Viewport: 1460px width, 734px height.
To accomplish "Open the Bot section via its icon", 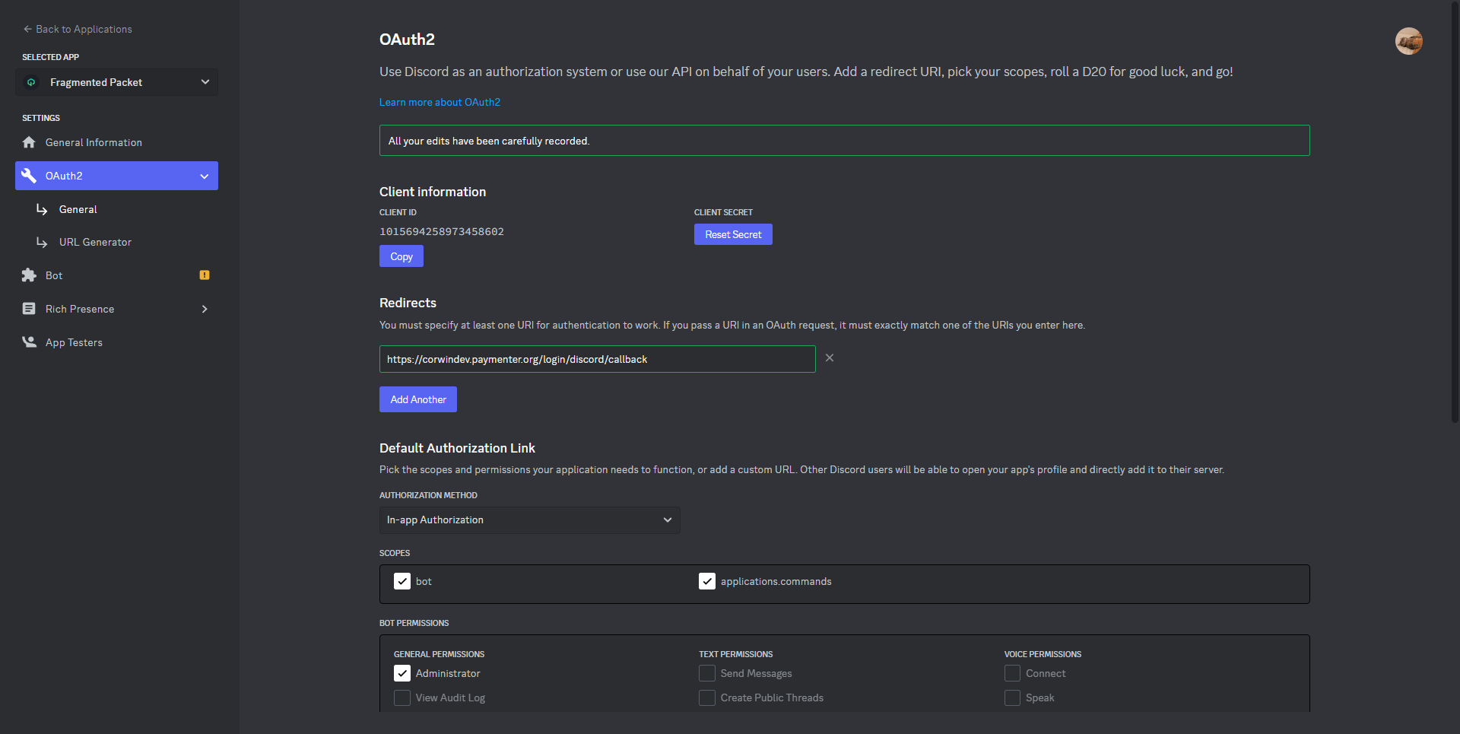I will click(x=29, y=275).
